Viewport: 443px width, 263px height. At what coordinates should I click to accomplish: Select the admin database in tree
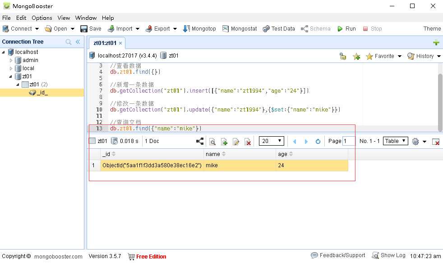(30, 60)
